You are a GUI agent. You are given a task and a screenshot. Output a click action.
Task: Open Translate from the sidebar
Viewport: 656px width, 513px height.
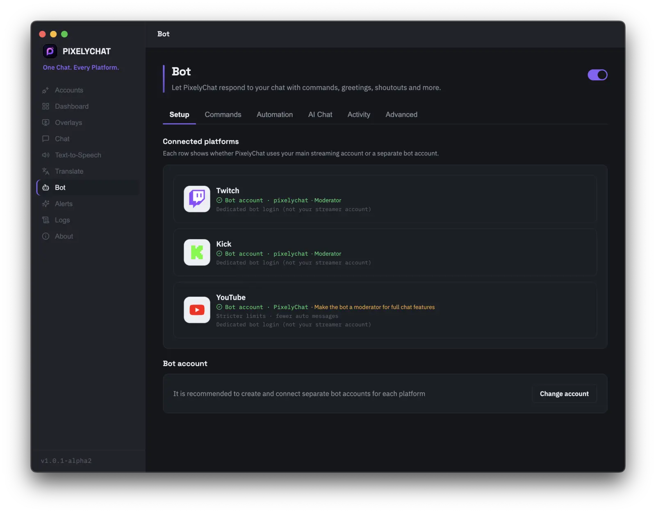[88, 171]
